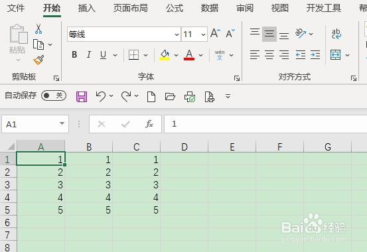The height and width of the screenshot is (252, 367).
Task: Switch to the 审阅 tab
Action: [x=245, y=9]
